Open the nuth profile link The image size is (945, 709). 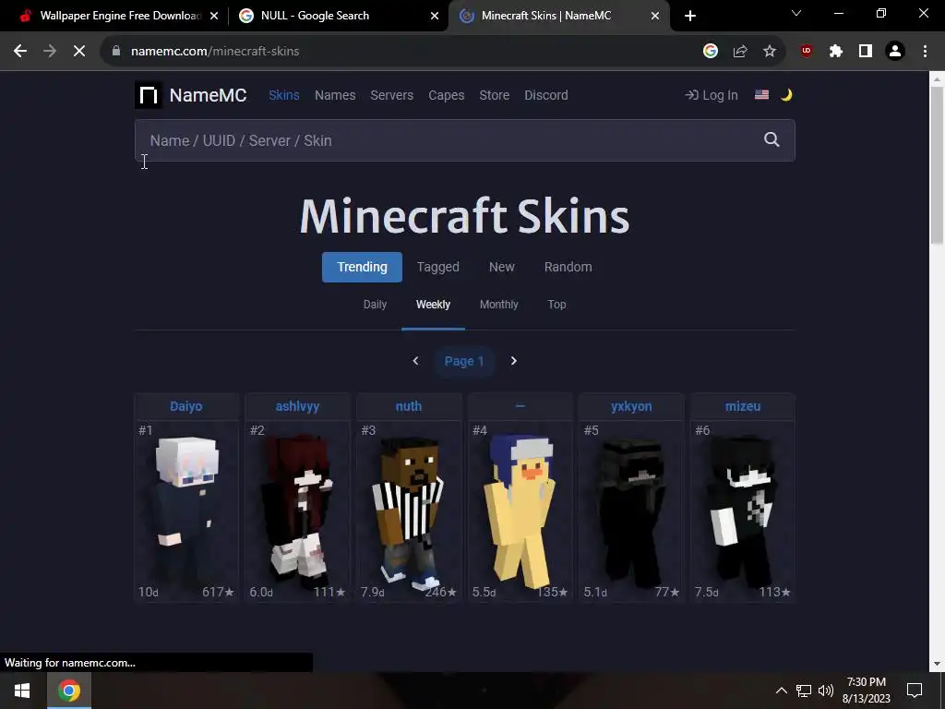pos(409,406)
